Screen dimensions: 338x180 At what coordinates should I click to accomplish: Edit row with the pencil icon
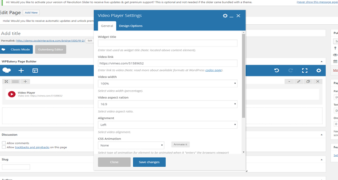[298, 82]
